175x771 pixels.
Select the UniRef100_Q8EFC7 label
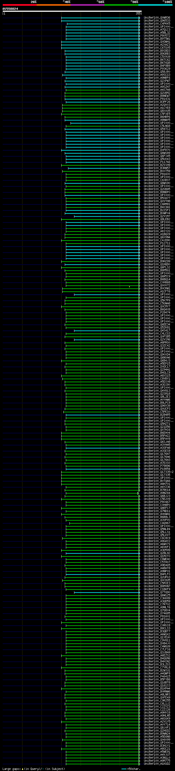(x=157, y=508)
